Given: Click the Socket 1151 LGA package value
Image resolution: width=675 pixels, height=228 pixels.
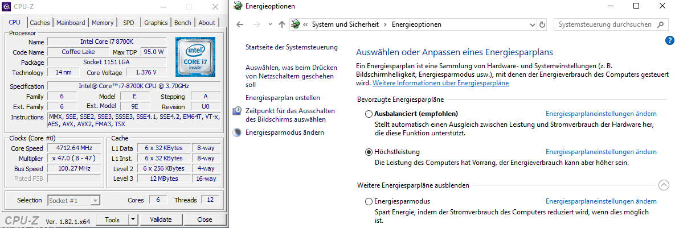Looking at the screenshot, I should click(107, 63).
